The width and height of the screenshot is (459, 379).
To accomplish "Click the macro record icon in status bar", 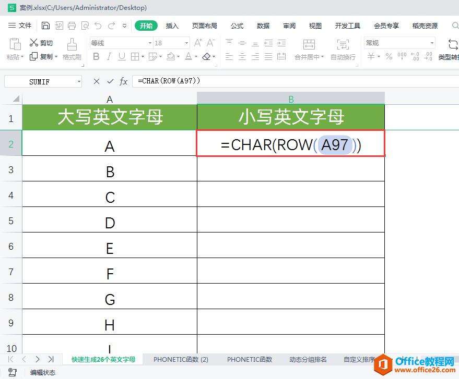I will (13, 372).
